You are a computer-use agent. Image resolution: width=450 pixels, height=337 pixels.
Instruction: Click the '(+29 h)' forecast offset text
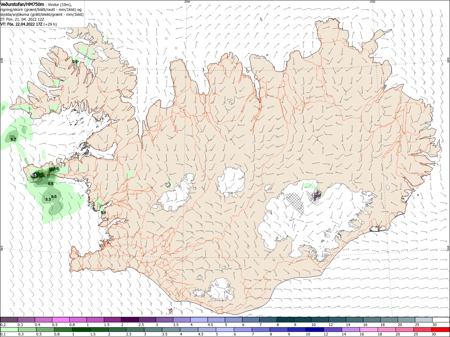(x=50, y=24)
